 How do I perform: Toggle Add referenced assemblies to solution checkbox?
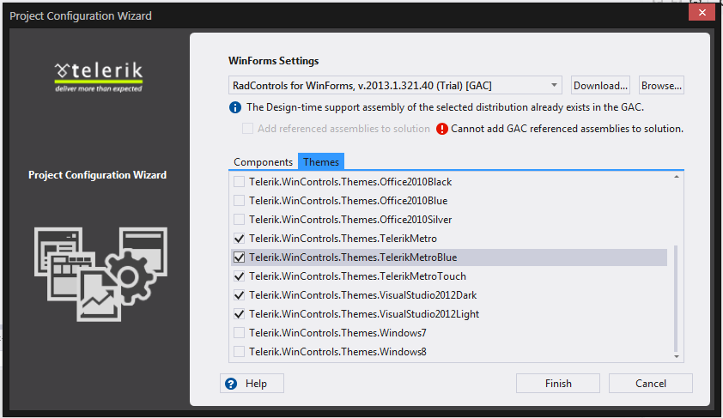pyautogui.click(x=247, y=129)
